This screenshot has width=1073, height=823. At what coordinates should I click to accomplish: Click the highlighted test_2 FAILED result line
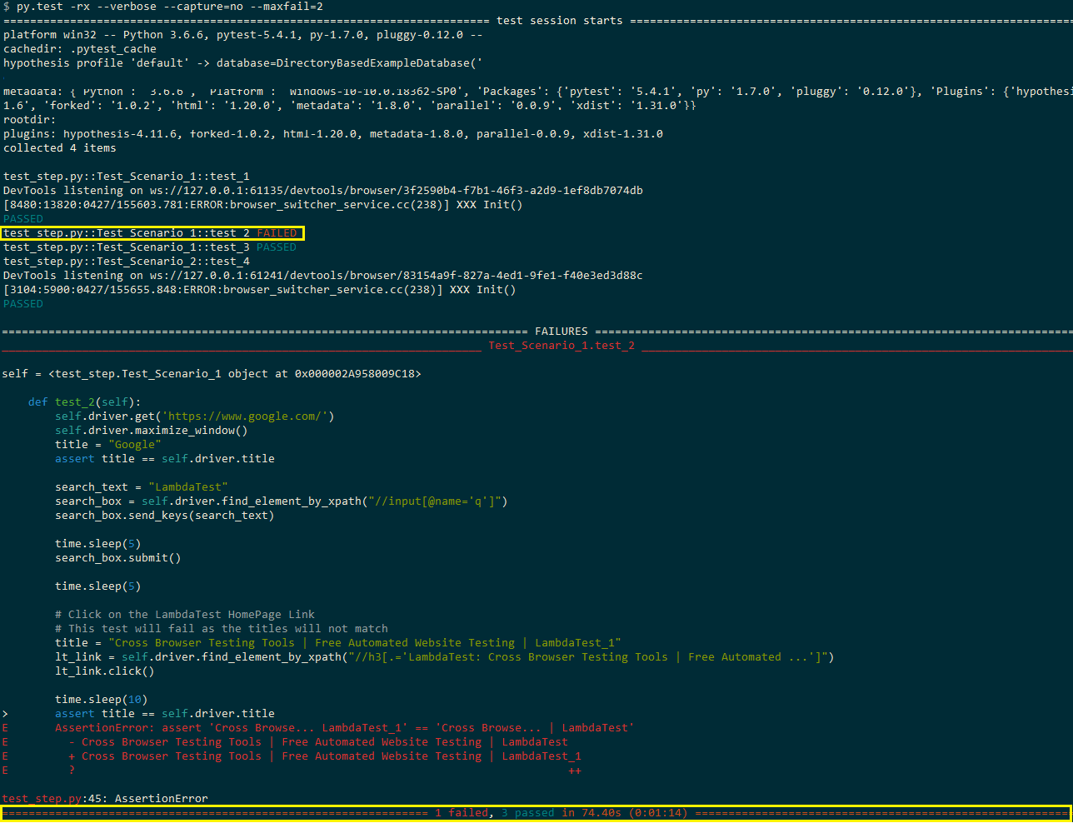[152, 232]
